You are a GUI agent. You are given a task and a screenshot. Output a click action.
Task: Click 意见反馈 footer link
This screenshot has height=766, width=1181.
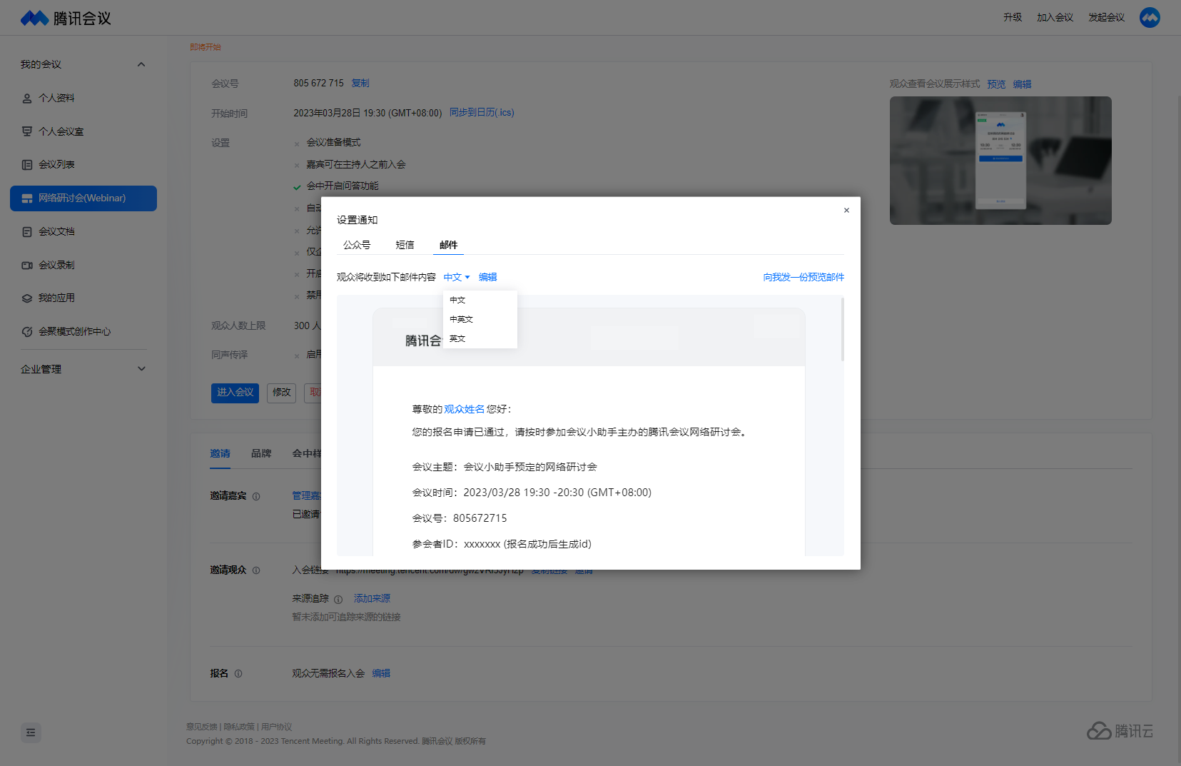[x=201, y=727]
